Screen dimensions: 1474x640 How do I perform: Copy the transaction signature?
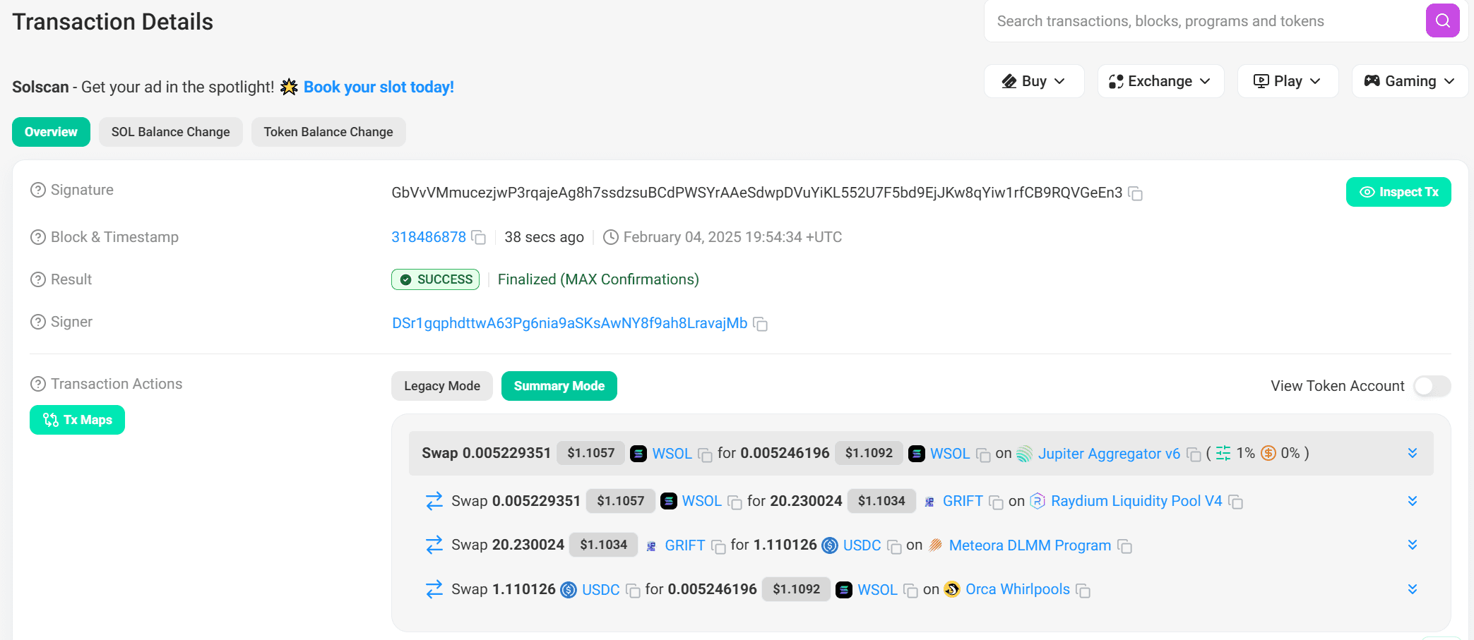1135,193
